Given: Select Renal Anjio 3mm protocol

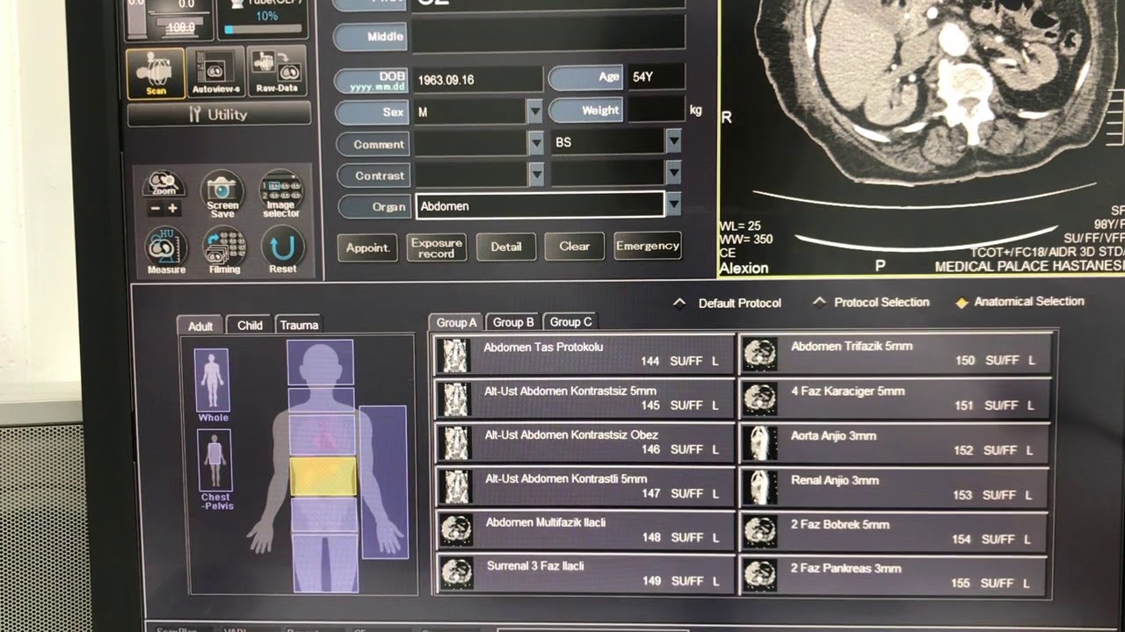Looking at the screenshot, I should click(x=895, y=488).
